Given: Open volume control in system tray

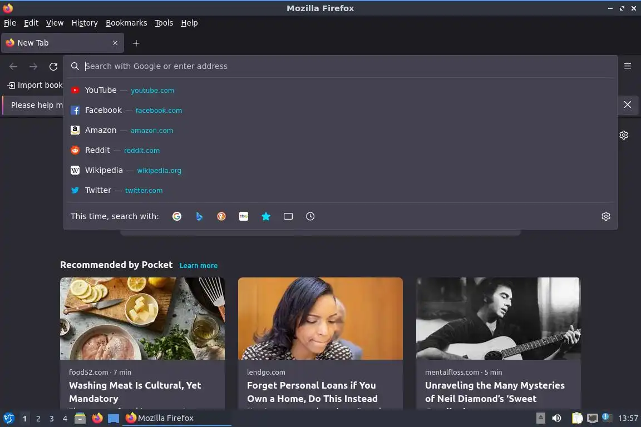Looking at the screenshot, I should (556, 418).
